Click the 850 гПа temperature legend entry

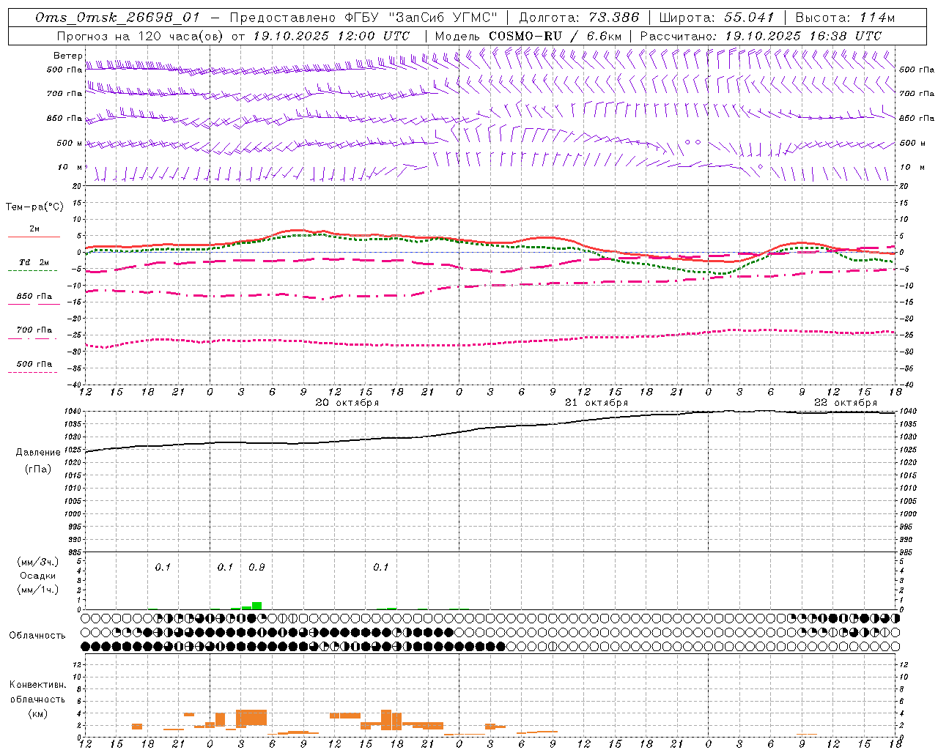click(34, 297)
